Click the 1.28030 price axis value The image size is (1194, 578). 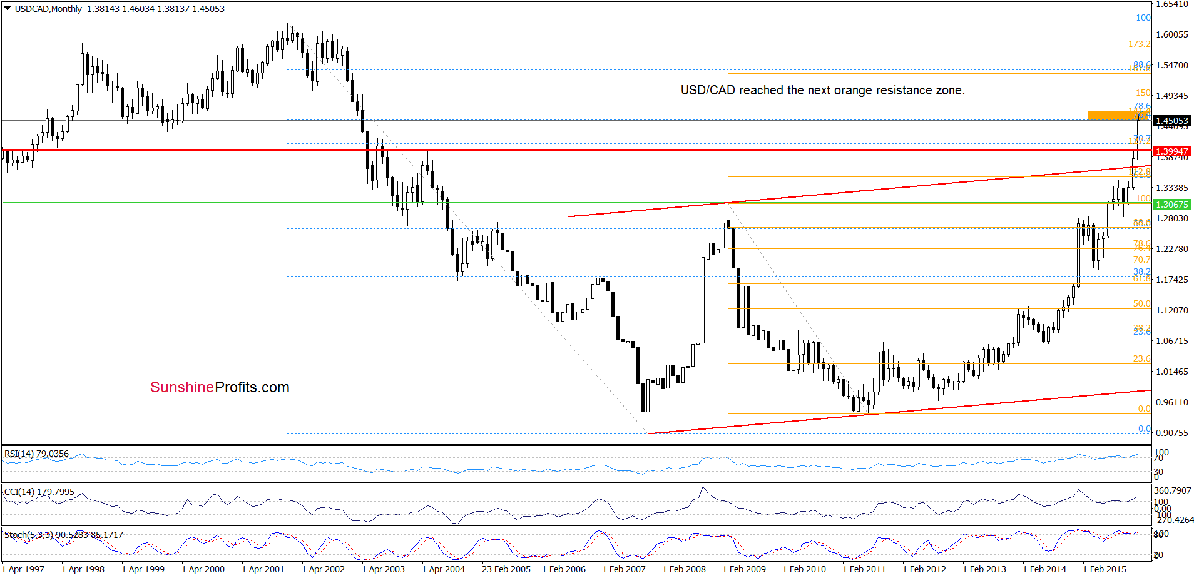tap(1172, 218)
